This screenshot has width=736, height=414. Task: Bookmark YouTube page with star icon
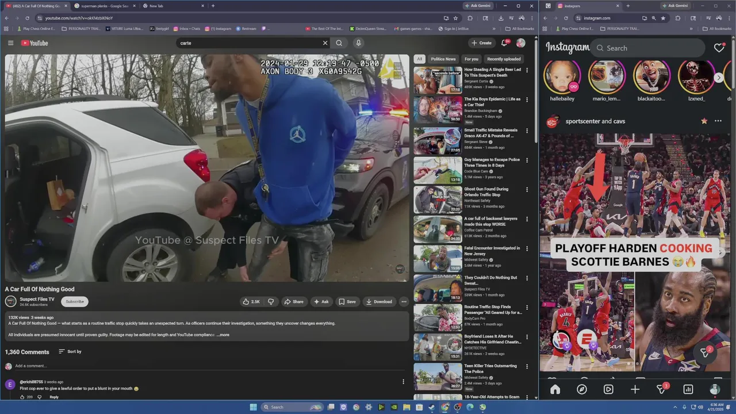tap(455, 18)
